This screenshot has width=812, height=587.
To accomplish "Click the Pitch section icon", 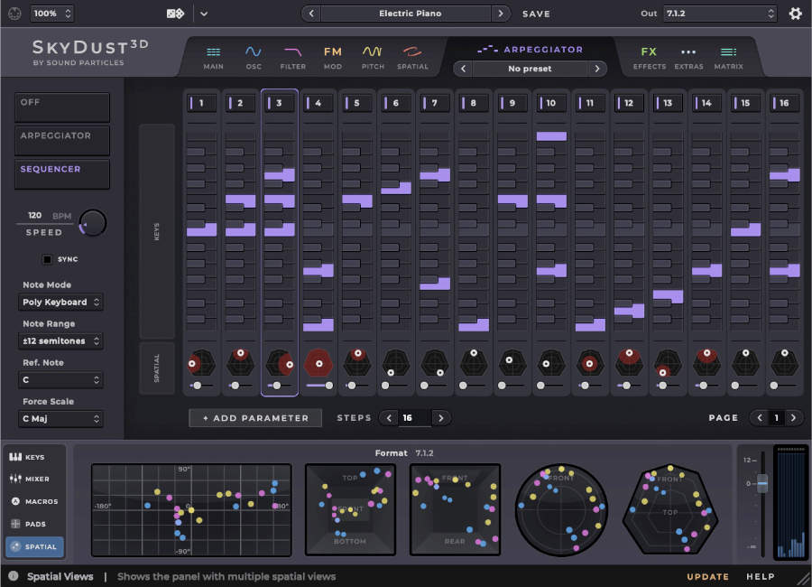I will pyautogui.click(x=373, y=55).
